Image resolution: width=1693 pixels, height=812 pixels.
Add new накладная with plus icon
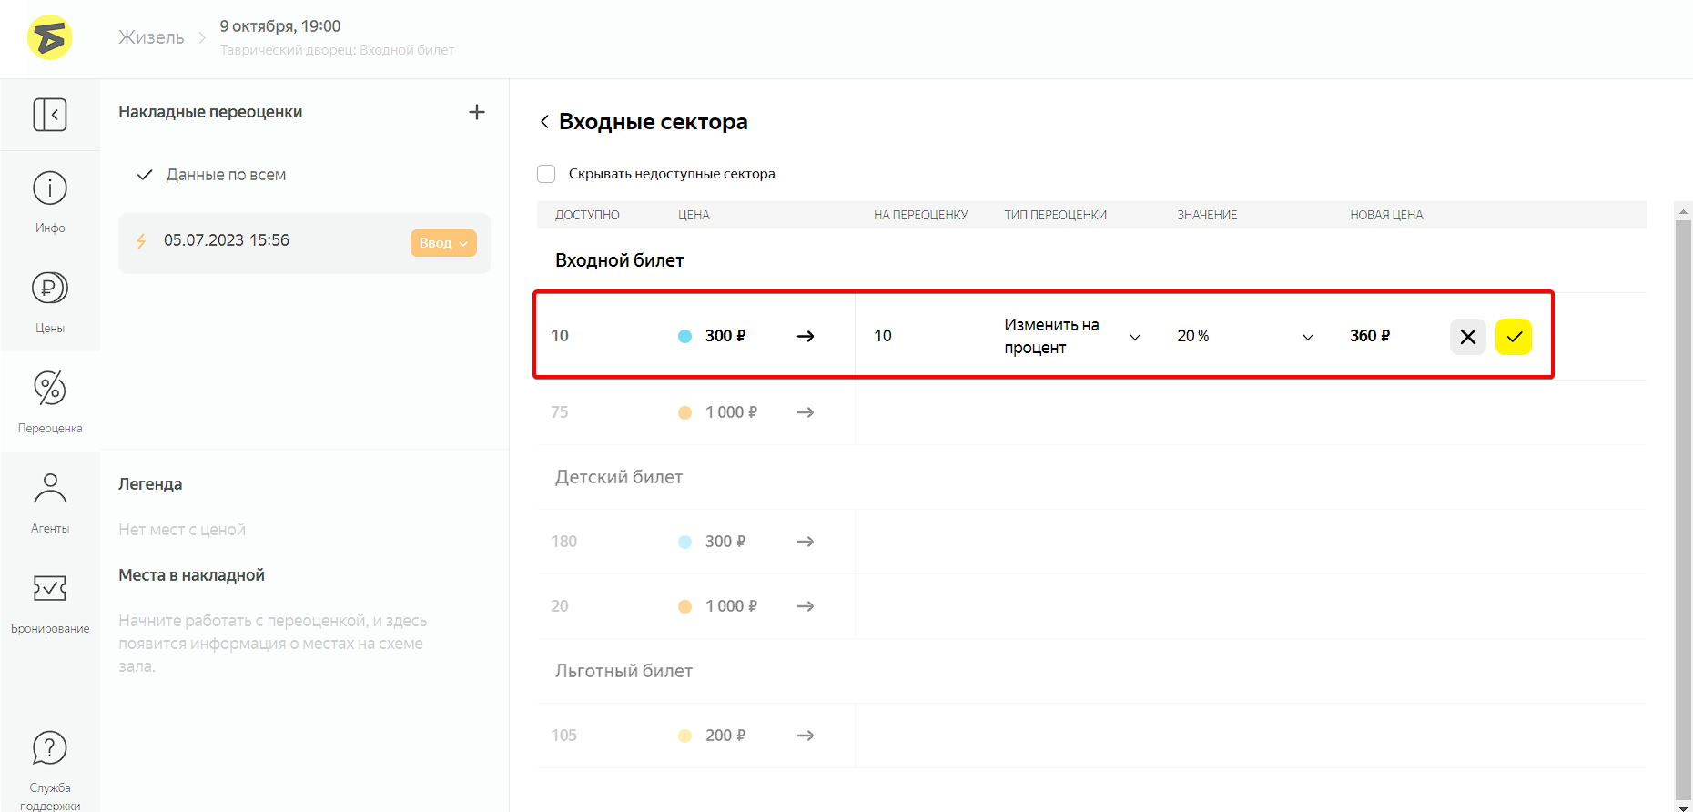point(476,112)
